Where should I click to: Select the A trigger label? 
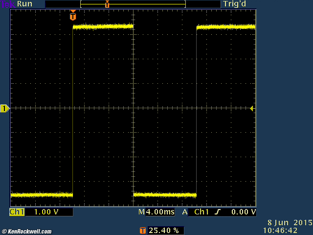(x=185, y=212)
